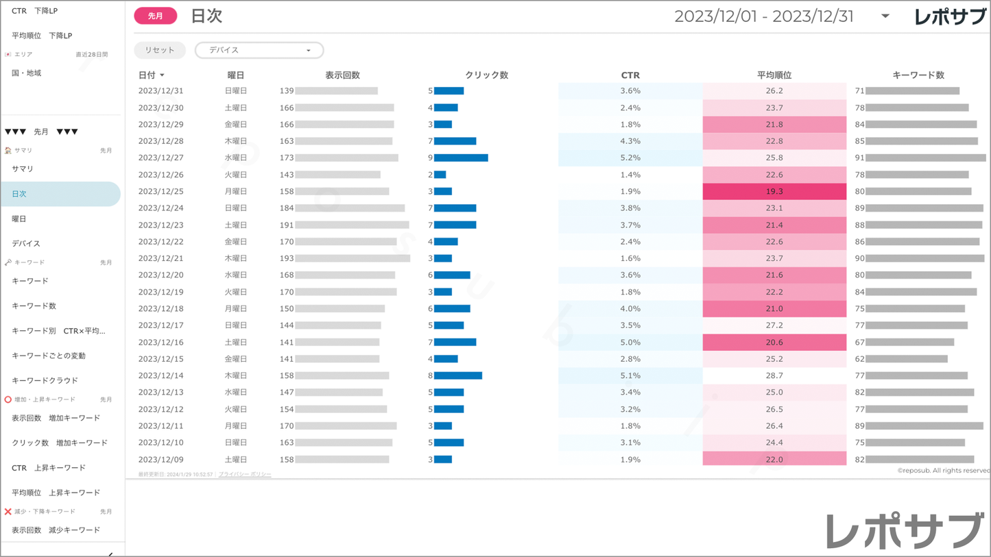Click the red circle icon for 増加・上昇キーワード
This screenshot has height=557, width=991.
click(x=8, y=399)
